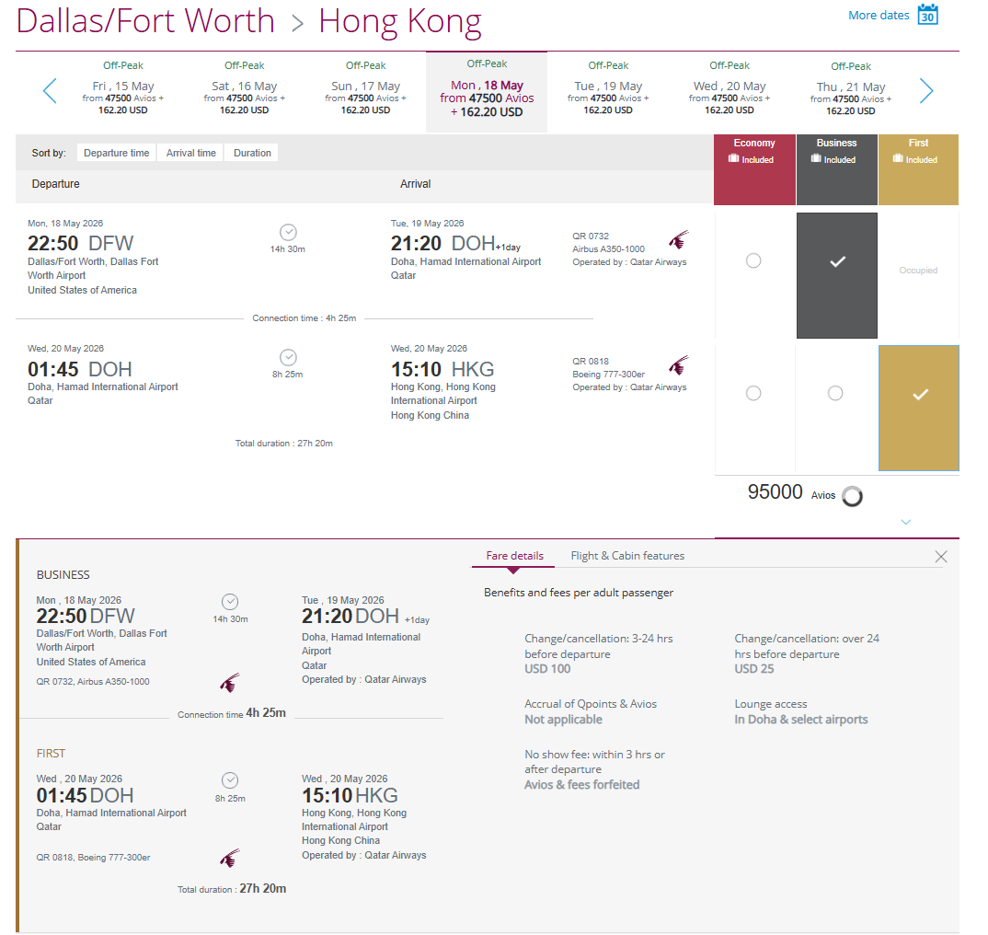Click In Doha & select airports text

tap(801, 720)
